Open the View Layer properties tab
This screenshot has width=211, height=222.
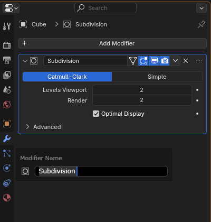[x=7, y=75]
